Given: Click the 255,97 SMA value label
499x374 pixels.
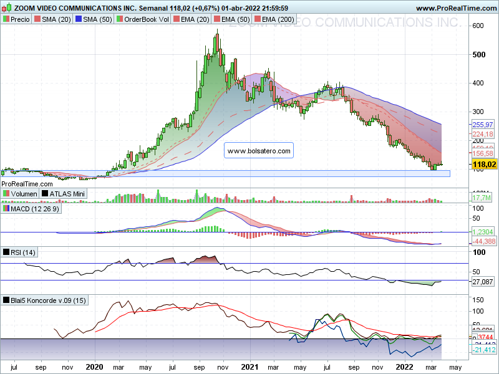Looking at the screenshot, I should tap(482, 125).
